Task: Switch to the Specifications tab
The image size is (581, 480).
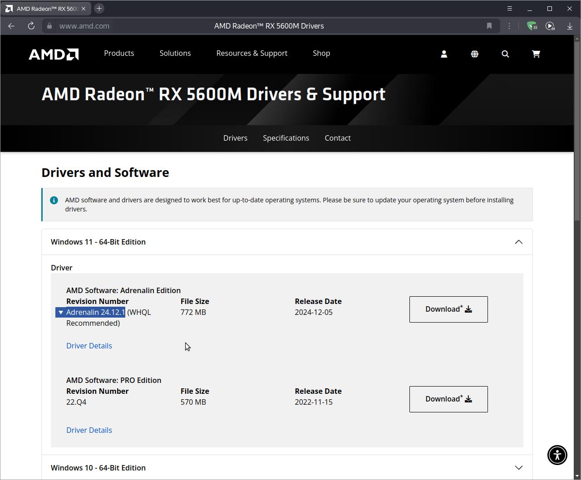Action: (x=286, y=138)
